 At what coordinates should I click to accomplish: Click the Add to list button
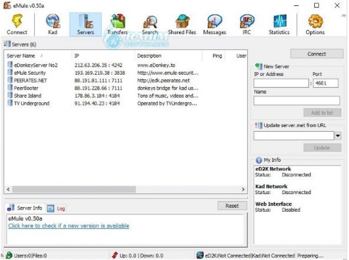322,113
